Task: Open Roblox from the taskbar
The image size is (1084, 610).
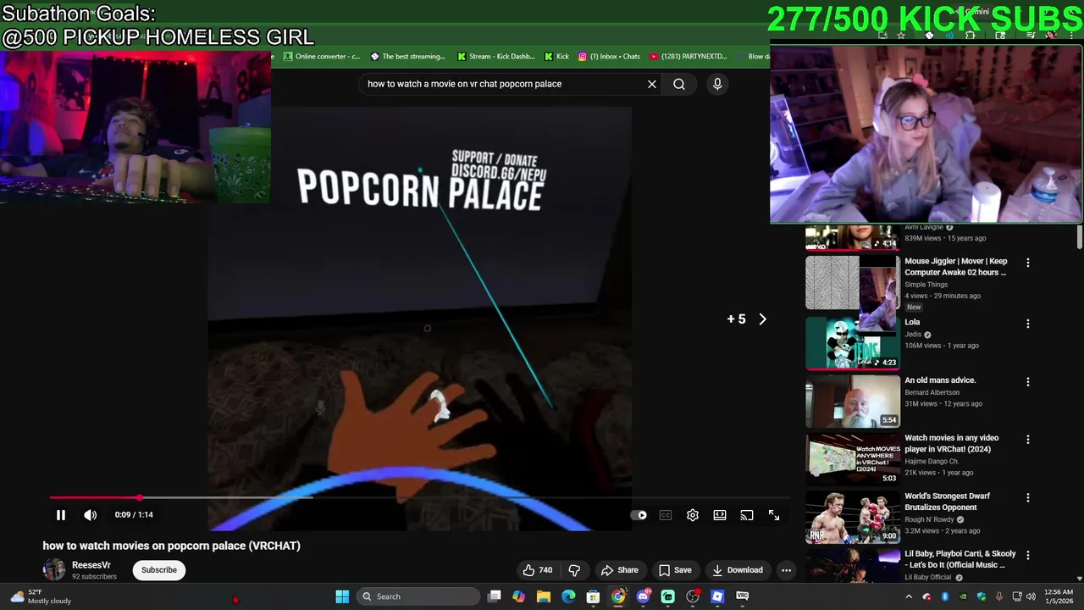Action: [717, 596]
